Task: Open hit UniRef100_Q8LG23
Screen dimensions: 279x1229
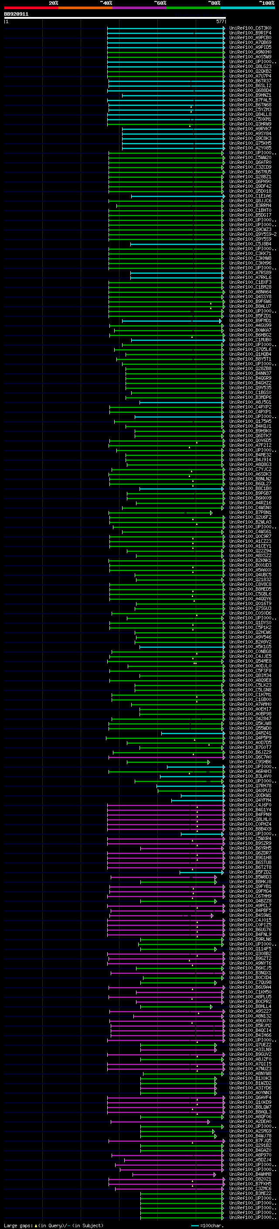Action: tap(250, 66)
